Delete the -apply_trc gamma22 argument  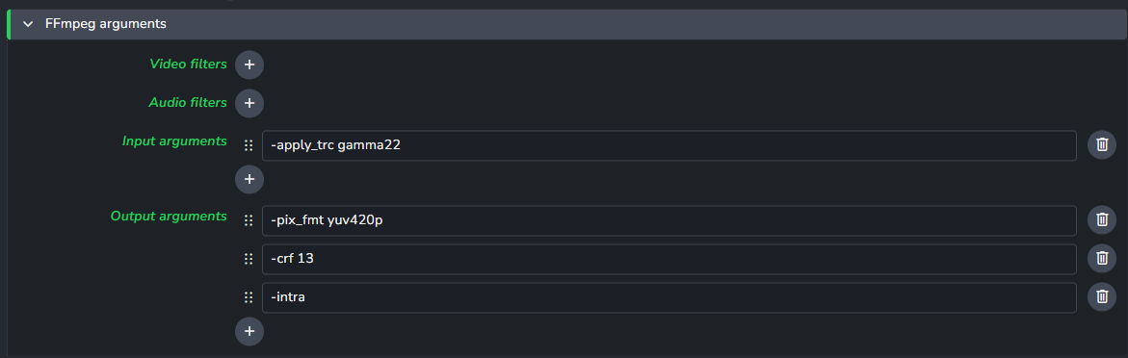(x=1101, y=145)
